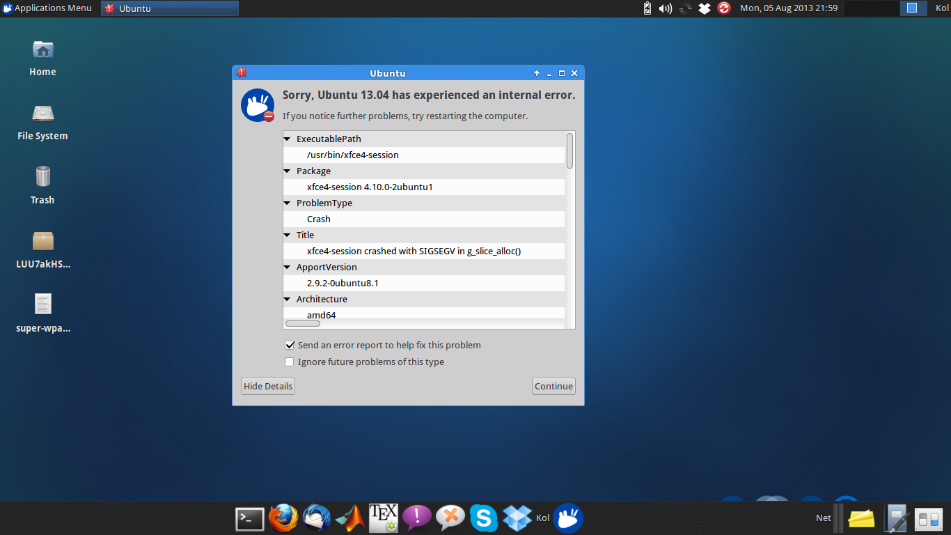Enable 'Ignore future problems of this type'
The image size is (951, 535).
(290, 362)
